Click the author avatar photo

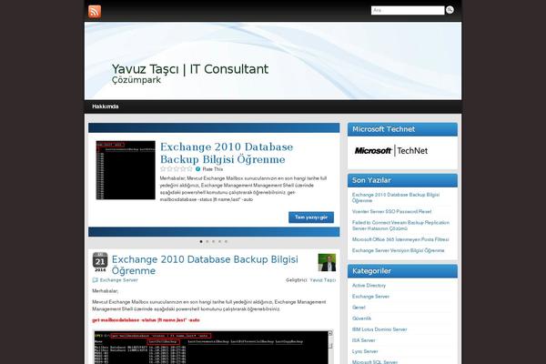pyautogui.click(x=327, y=263)
